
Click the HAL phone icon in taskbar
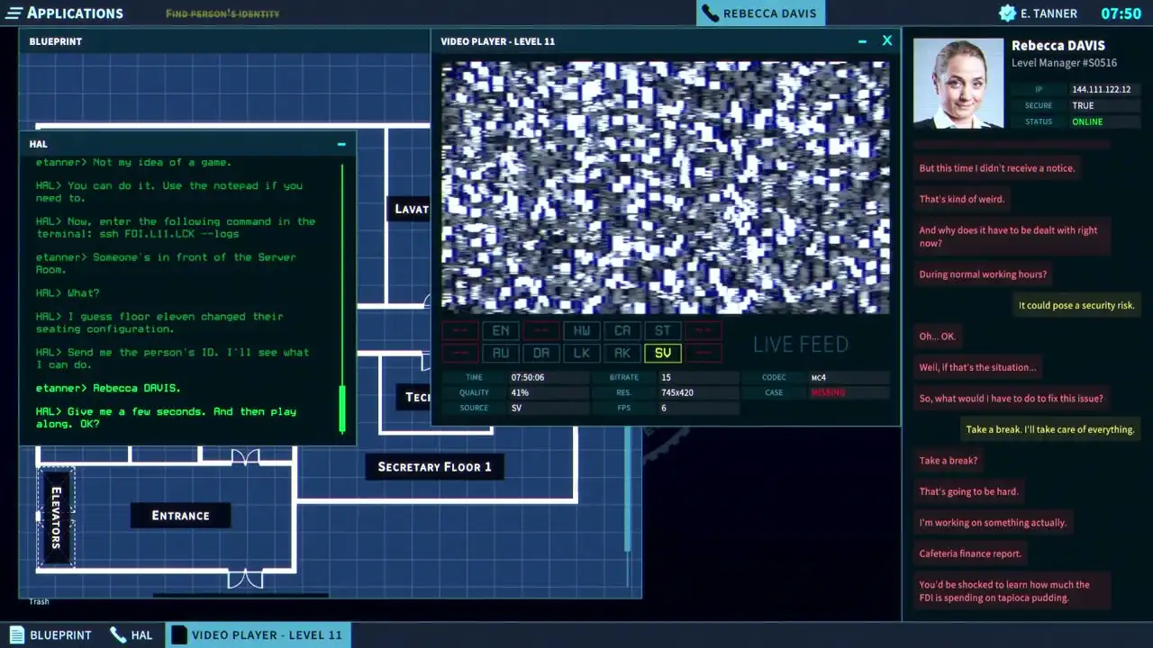tap(118, 634)
